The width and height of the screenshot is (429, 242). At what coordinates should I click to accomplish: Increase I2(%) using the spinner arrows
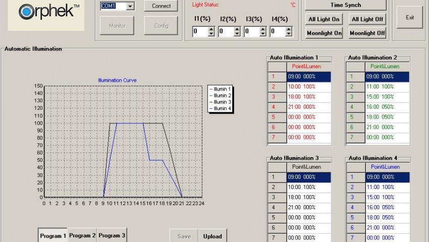(x=237, y=30)
